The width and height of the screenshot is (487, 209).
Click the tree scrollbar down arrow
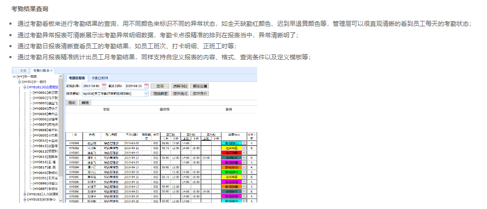pos(60,200)
